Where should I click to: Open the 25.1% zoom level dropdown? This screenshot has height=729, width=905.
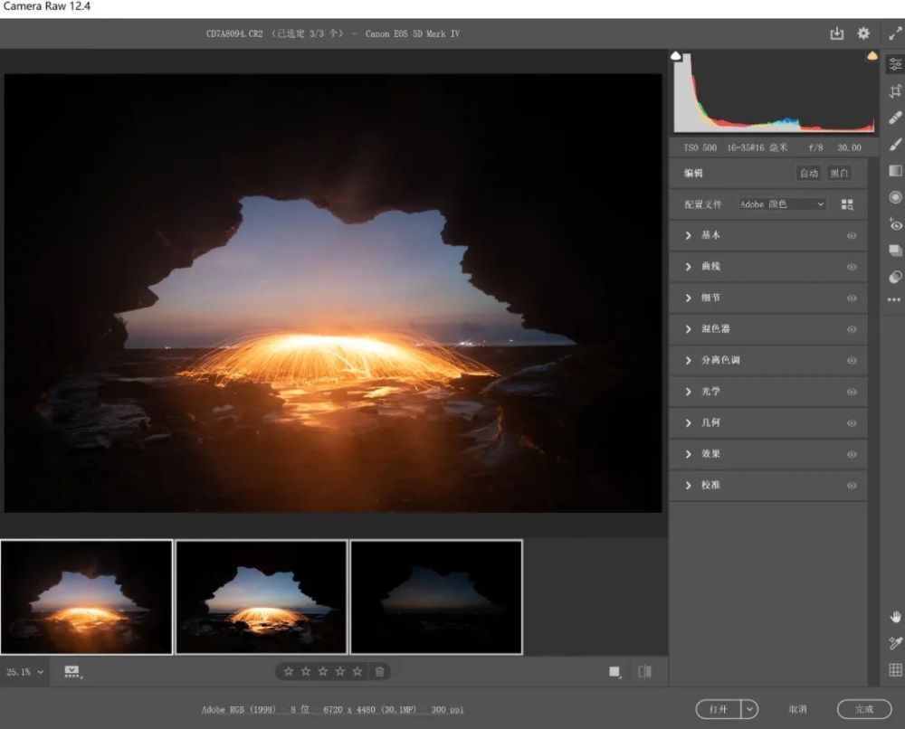click(25, 672)
